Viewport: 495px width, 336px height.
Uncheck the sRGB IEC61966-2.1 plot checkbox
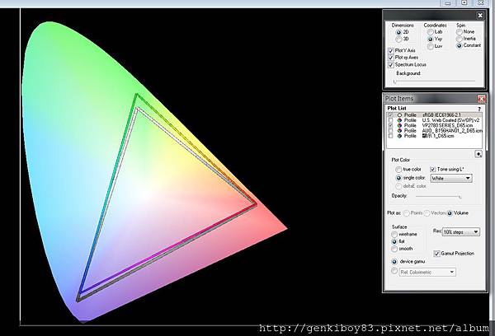point(390,115)
